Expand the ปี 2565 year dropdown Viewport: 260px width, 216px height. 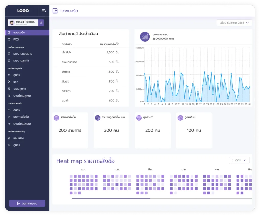(239, 160)
